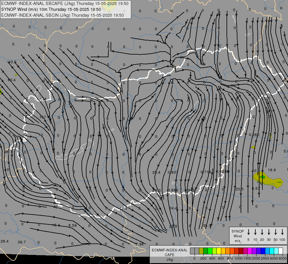Click the 22.8 CAPE value on map
The width and height of the screenshot is (288, 264).
coord(173,226)
